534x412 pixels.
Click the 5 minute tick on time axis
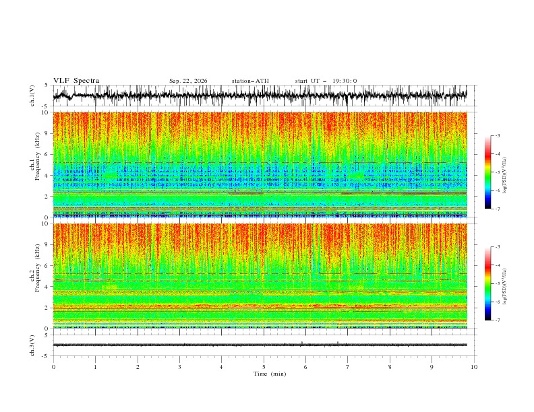[264, 367]
